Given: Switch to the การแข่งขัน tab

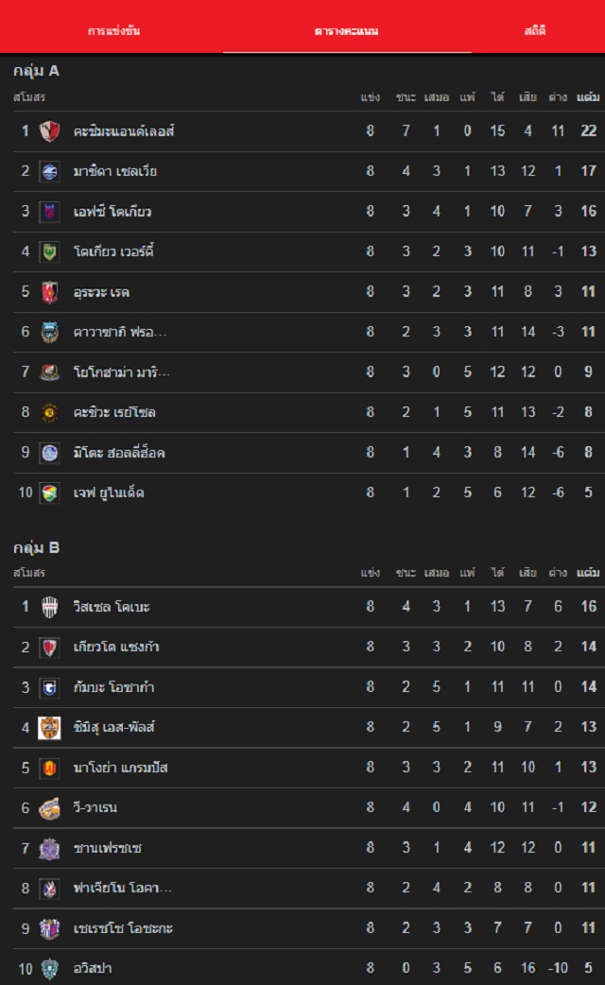Looking at the screenshot, I should (x=113, y=31).
